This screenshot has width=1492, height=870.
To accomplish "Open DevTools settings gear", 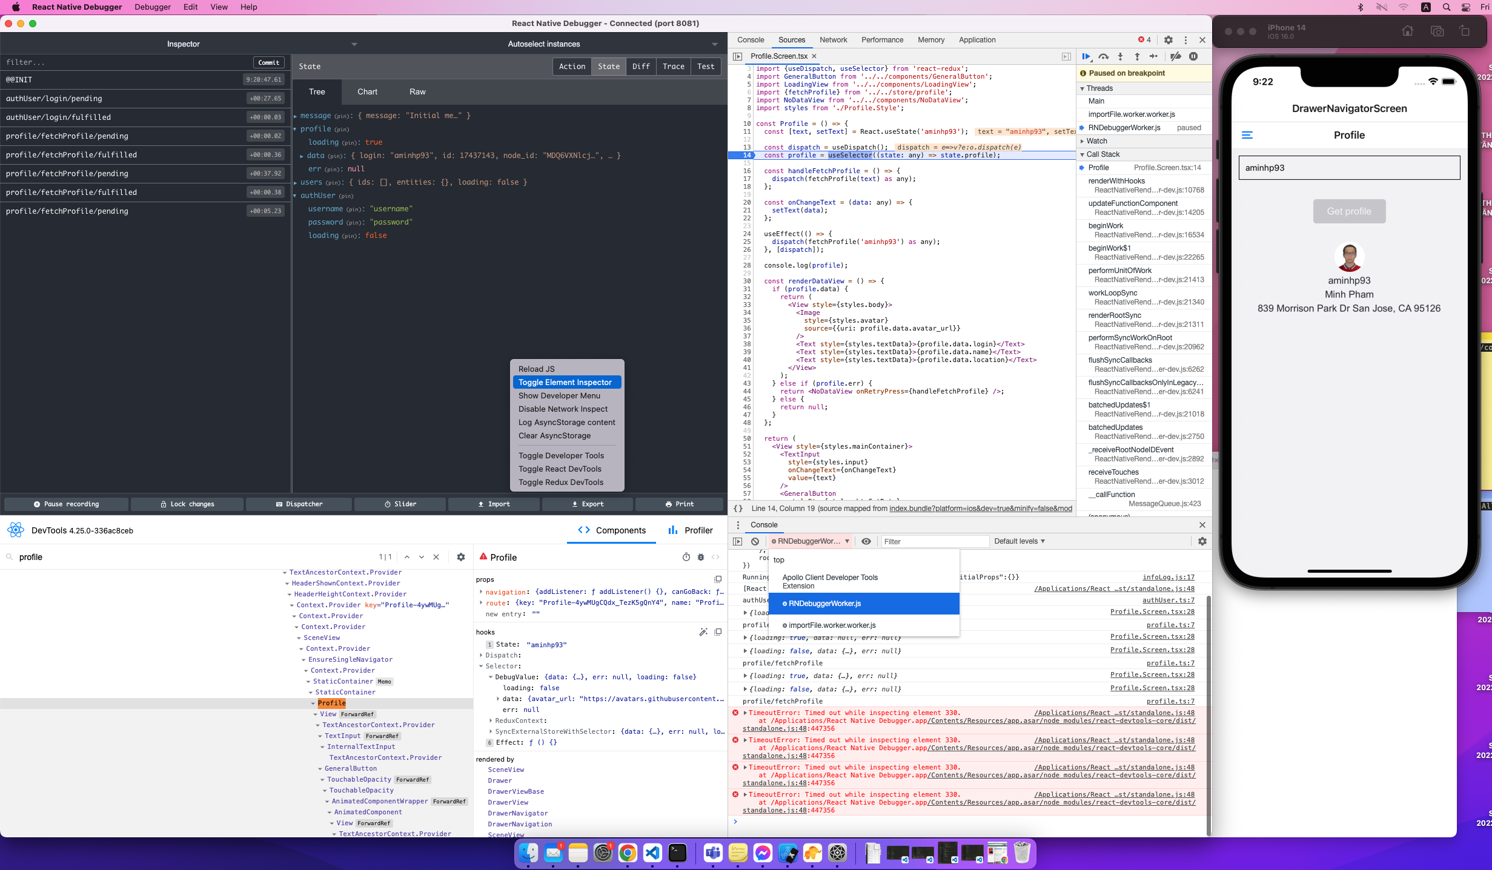I will [1169, 40].
